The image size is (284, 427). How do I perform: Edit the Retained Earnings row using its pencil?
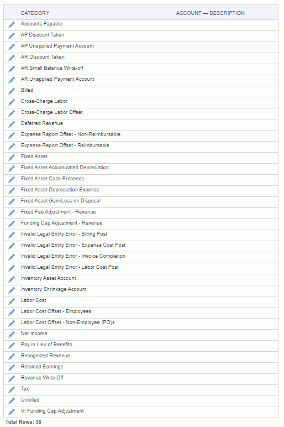click(12, 368)
